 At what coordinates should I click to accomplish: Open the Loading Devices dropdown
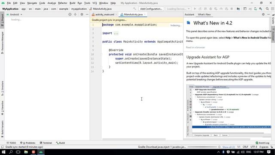[178, 9]
